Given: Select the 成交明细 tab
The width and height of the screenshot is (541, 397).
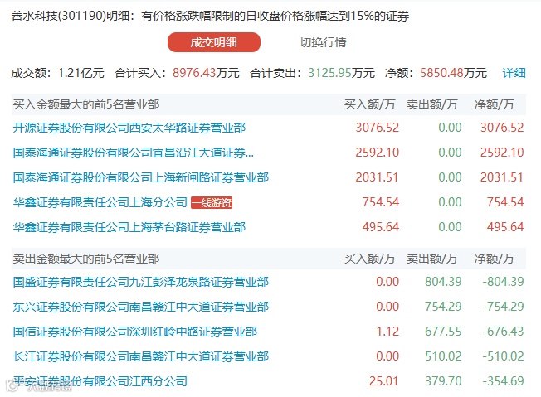Looking at the screenshot, I should point(214,42).
